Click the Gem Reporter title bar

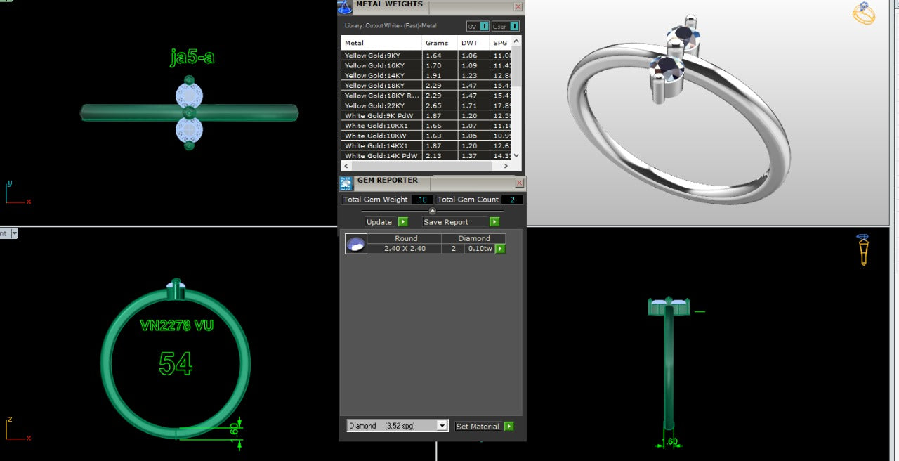433,183
